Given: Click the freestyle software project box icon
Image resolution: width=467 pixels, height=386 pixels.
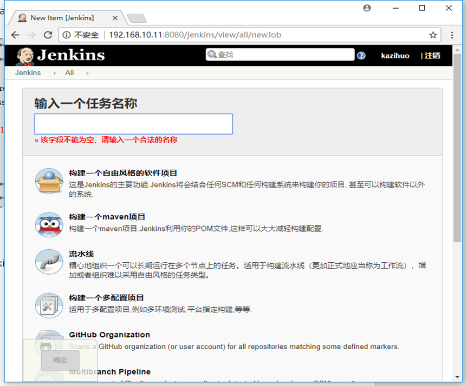Looking at the screenshot, I should [49, 181].
